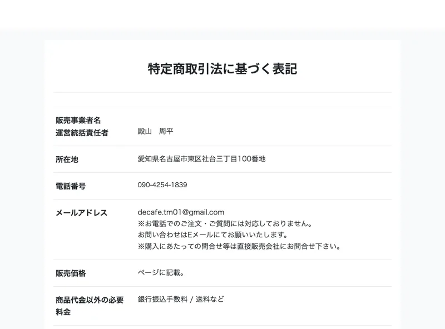Image resolution: width=445 pixels, height=329 pixels.
Task: Click phone number 090-4254-1839
Action: point(162,185)
